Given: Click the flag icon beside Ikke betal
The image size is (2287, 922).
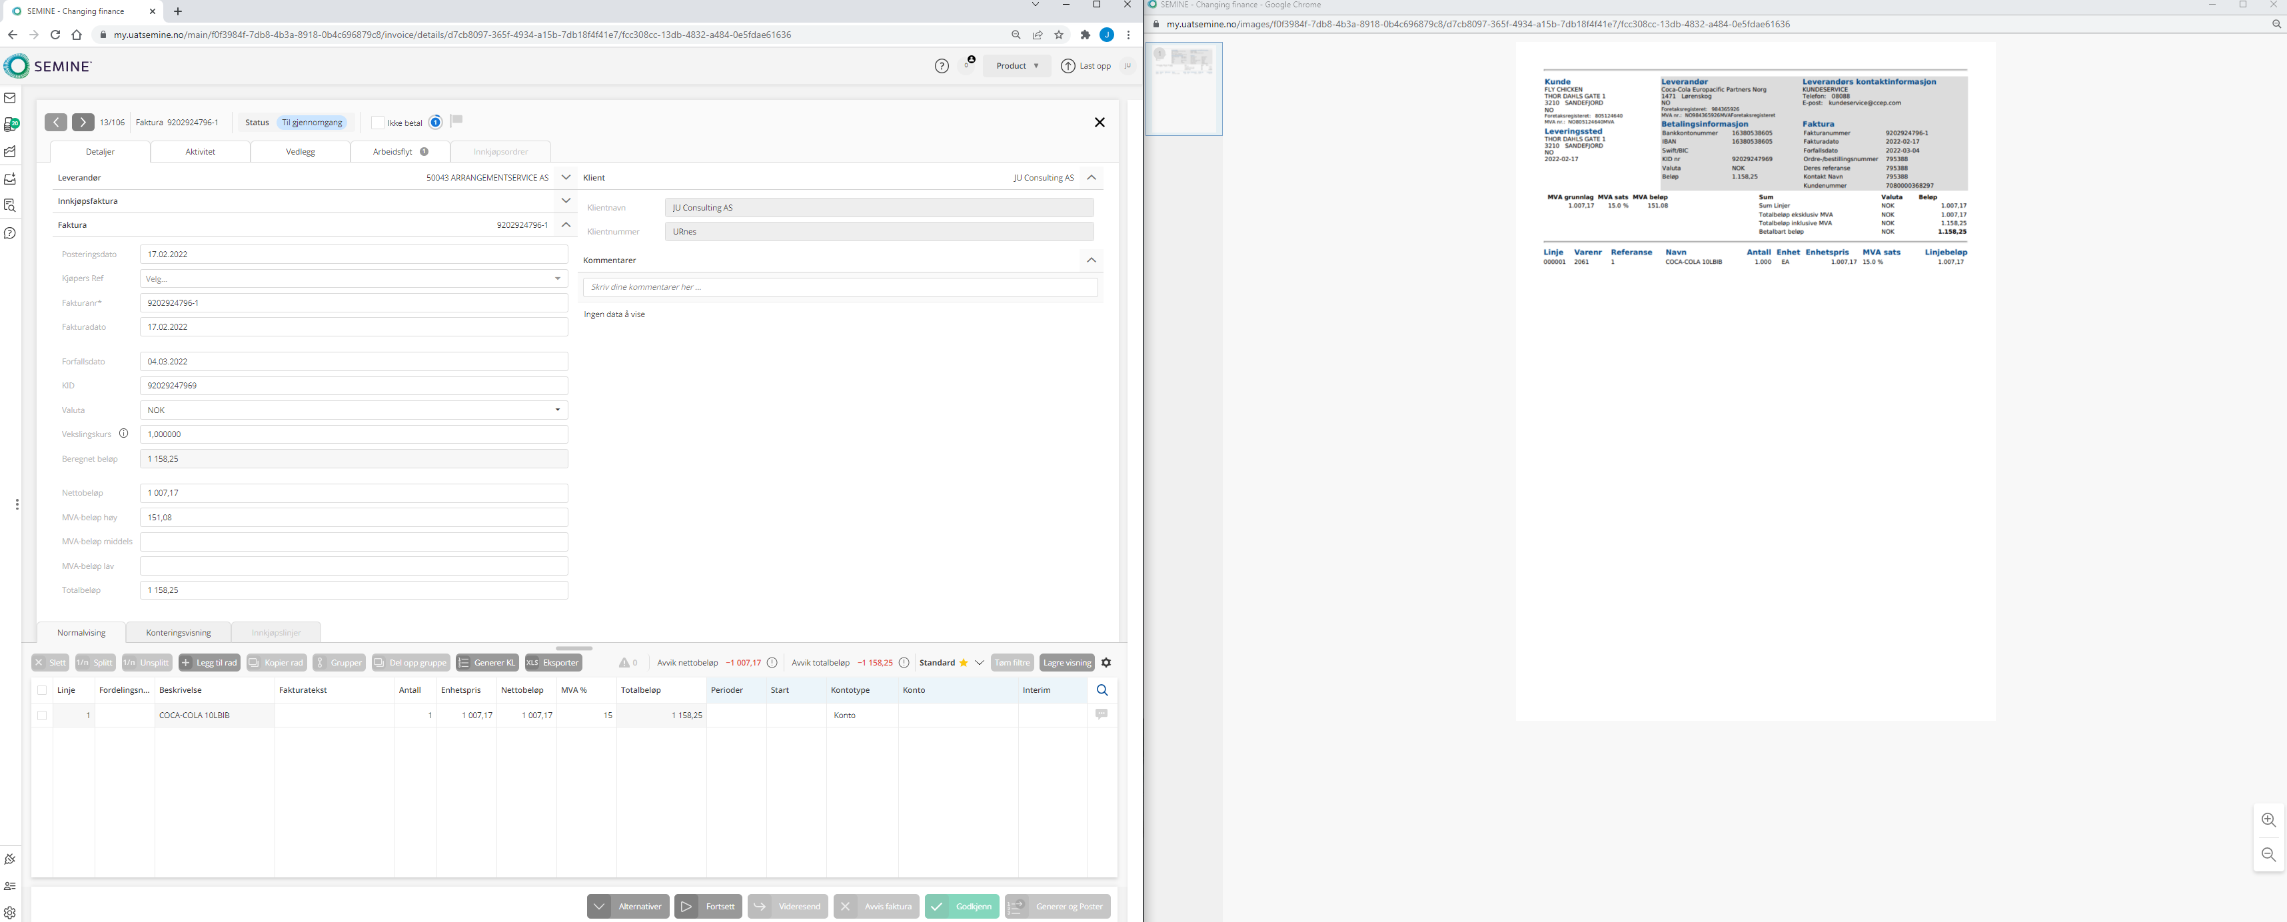Looking at the screenshot, I should click(456, 121).
